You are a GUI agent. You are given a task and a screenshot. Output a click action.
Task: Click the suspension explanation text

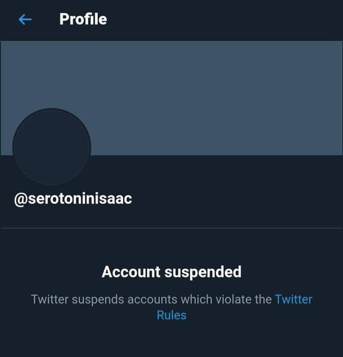pyautogui.click(x=172, y=307)
